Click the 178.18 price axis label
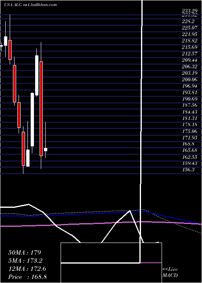 pos(189,125)
